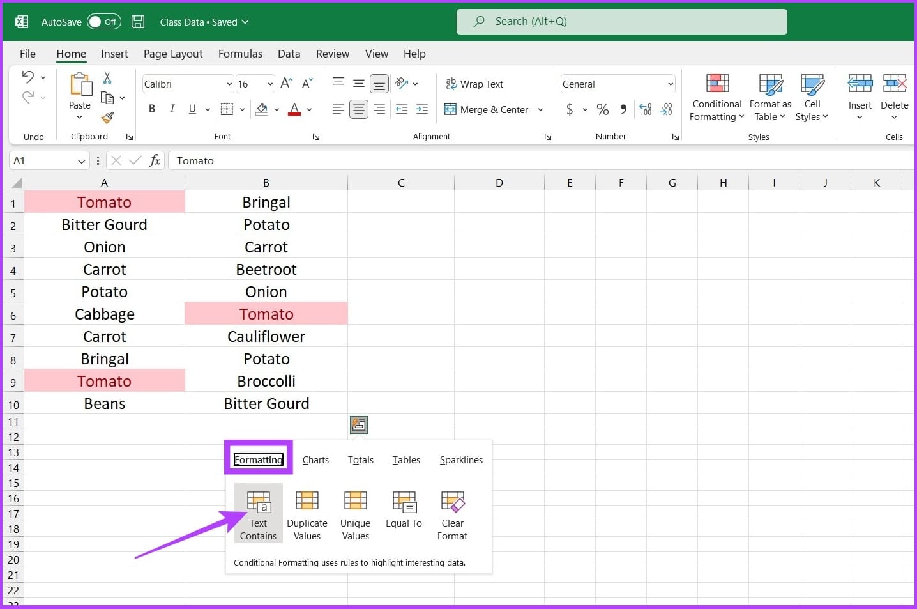Apply Comma Style format
This screenshot has height=609, width=917.
click(x=623, y=109)
